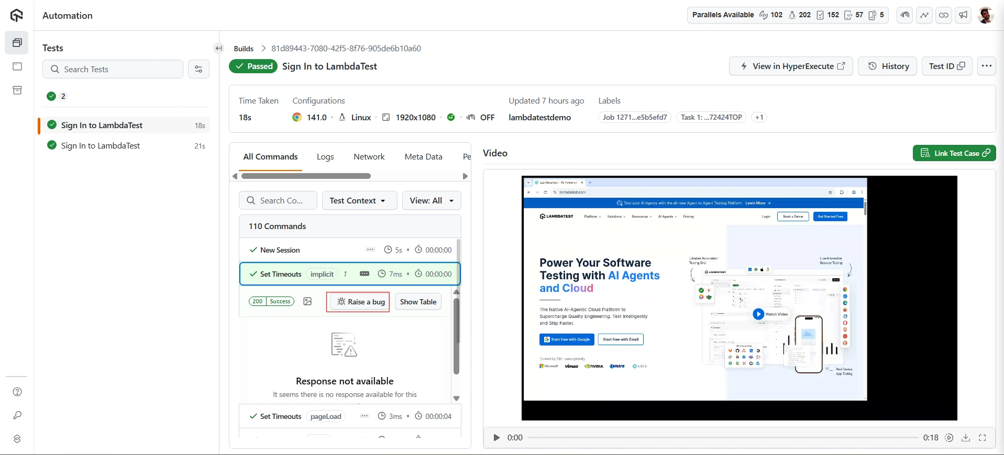Open the playback speed settings icon
Viewport: 1004px width, 455px height.
[949, 438]
